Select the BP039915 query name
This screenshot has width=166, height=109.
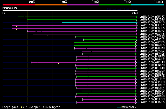tap(10, 8)
